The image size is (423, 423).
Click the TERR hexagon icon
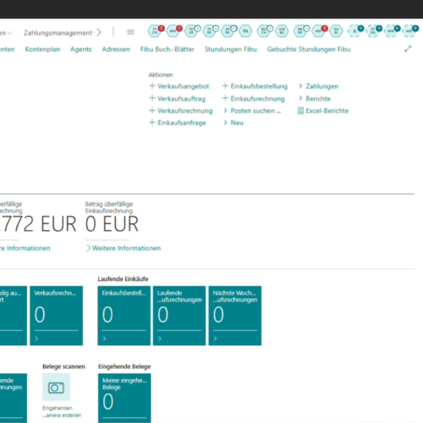(210, 31)
